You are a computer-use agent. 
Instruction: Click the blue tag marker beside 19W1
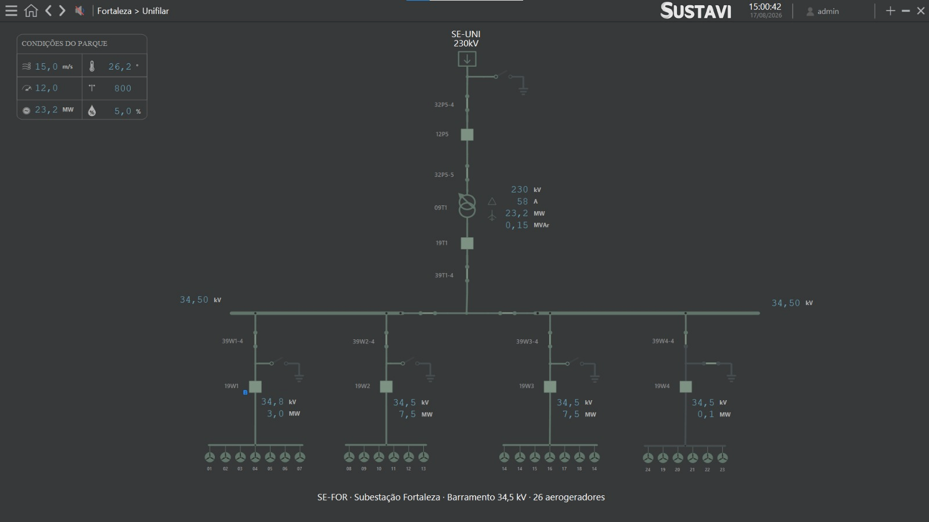tap(245, 393)
